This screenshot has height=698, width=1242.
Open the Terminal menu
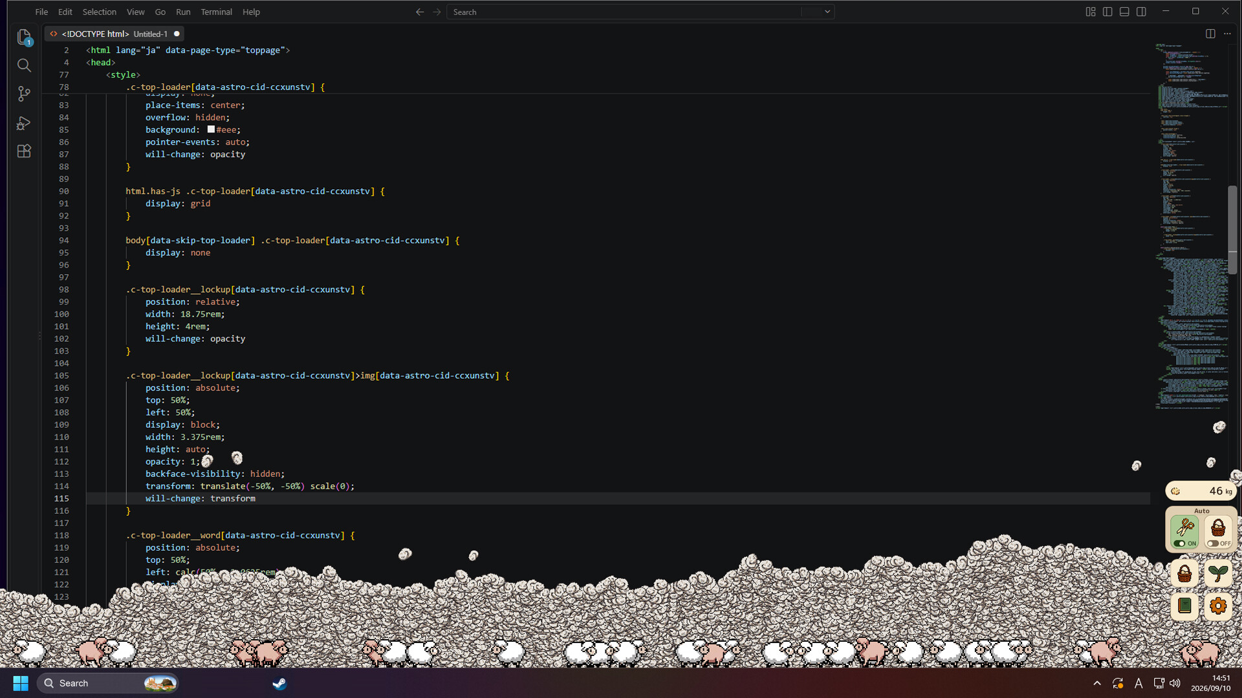[x=216, y=12]
